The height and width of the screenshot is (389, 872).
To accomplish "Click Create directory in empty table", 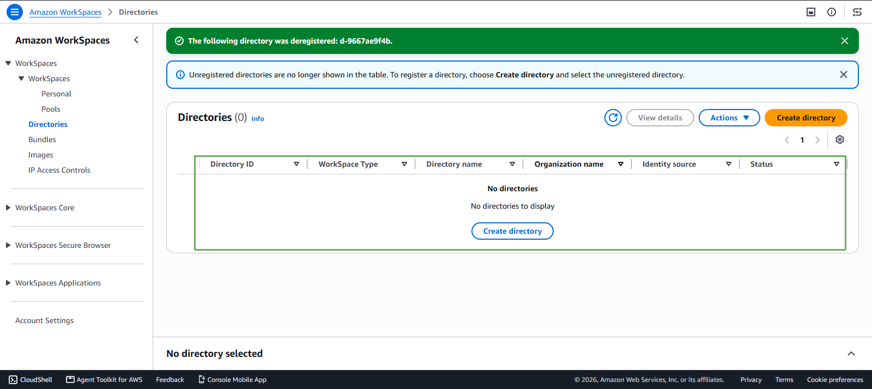I will tap(512, 231).
